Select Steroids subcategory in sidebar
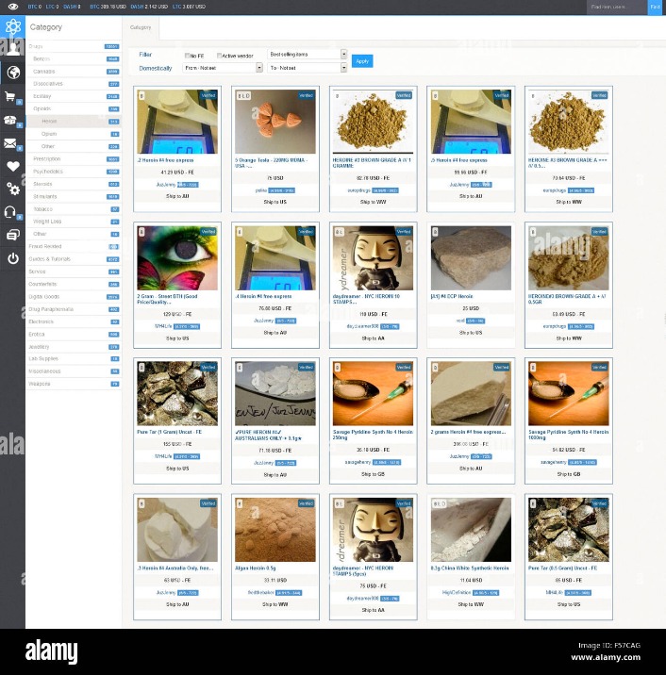666x675 pixels. [x=74, y=184]
